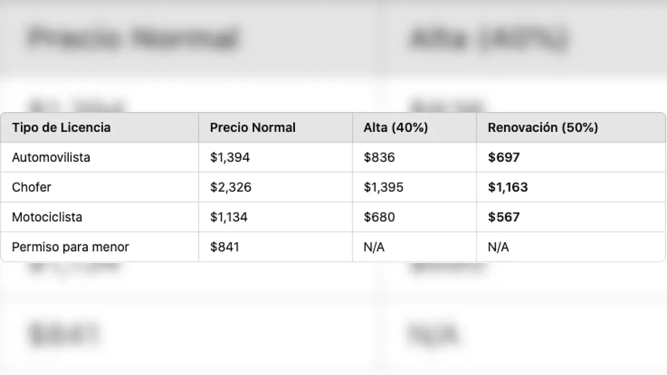Select the Chofer row label
This screenshot has height=375, width=667.
(x=32, y=187)
